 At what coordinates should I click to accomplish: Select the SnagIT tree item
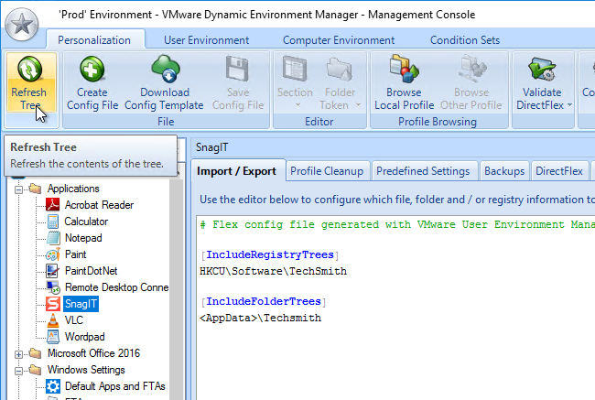coord(81,304)
